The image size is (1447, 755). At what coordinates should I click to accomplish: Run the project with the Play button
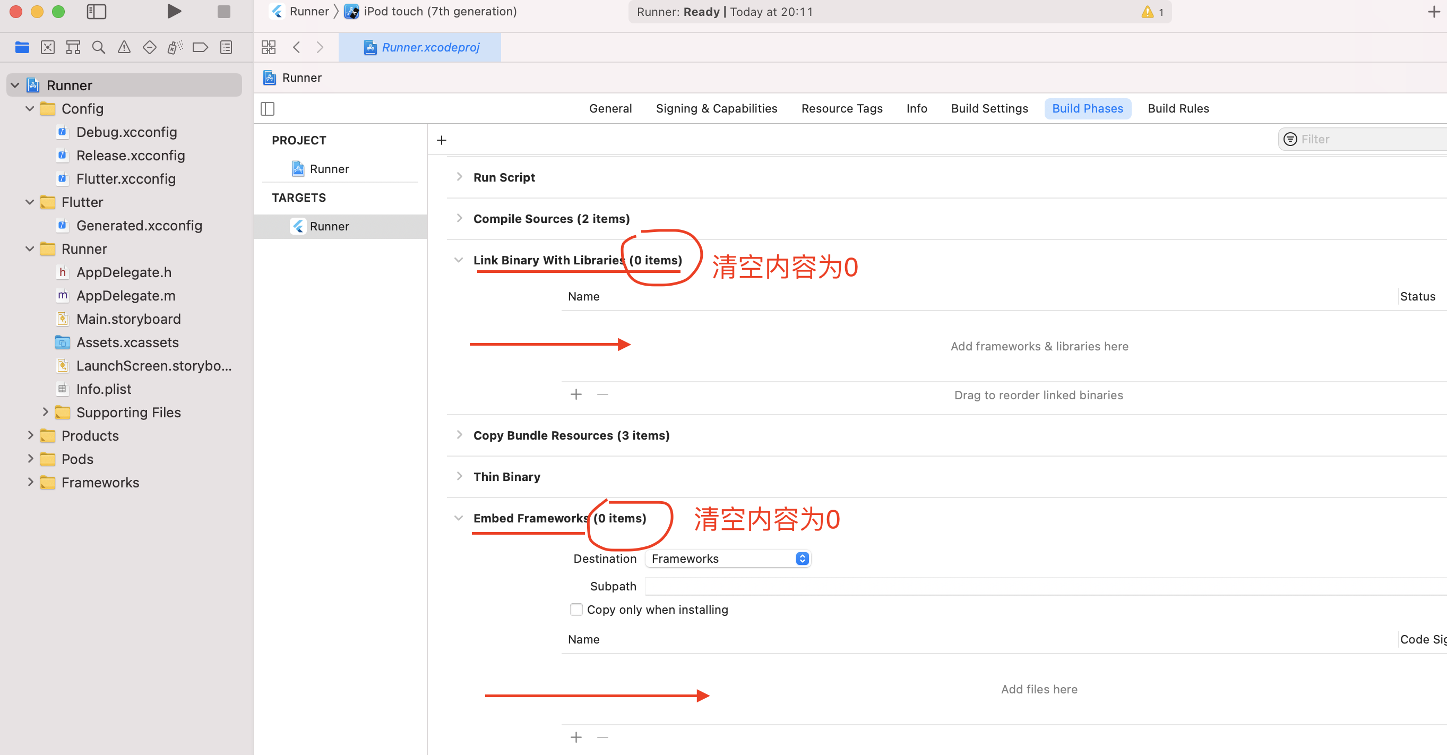174,12
